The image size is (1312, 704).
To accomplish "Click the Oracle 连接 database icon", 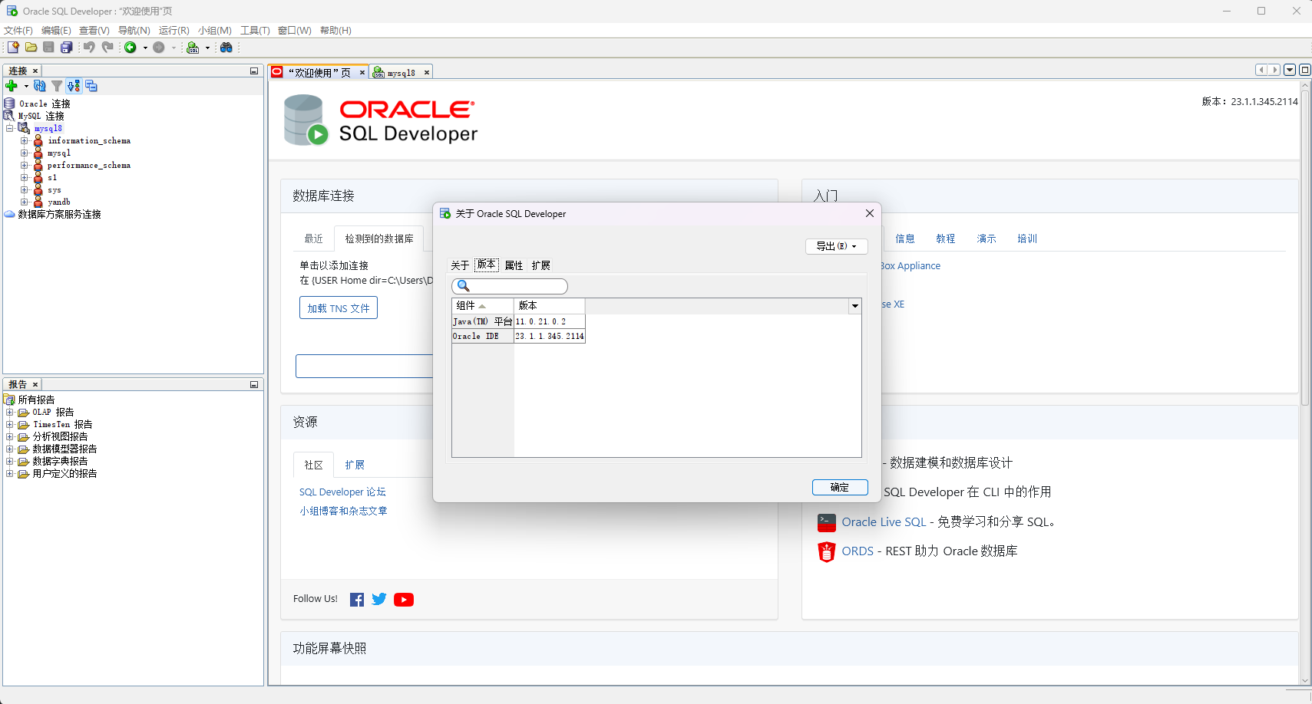I will [9, 104].
